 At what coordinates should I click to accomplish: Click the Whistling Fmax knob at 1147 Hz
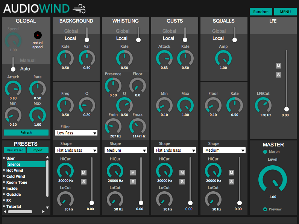coord(138,126)
